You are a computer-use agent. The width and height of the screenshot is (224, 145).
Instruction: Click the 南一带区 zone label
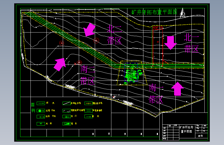pyautogui.click(x=156, y=94)
